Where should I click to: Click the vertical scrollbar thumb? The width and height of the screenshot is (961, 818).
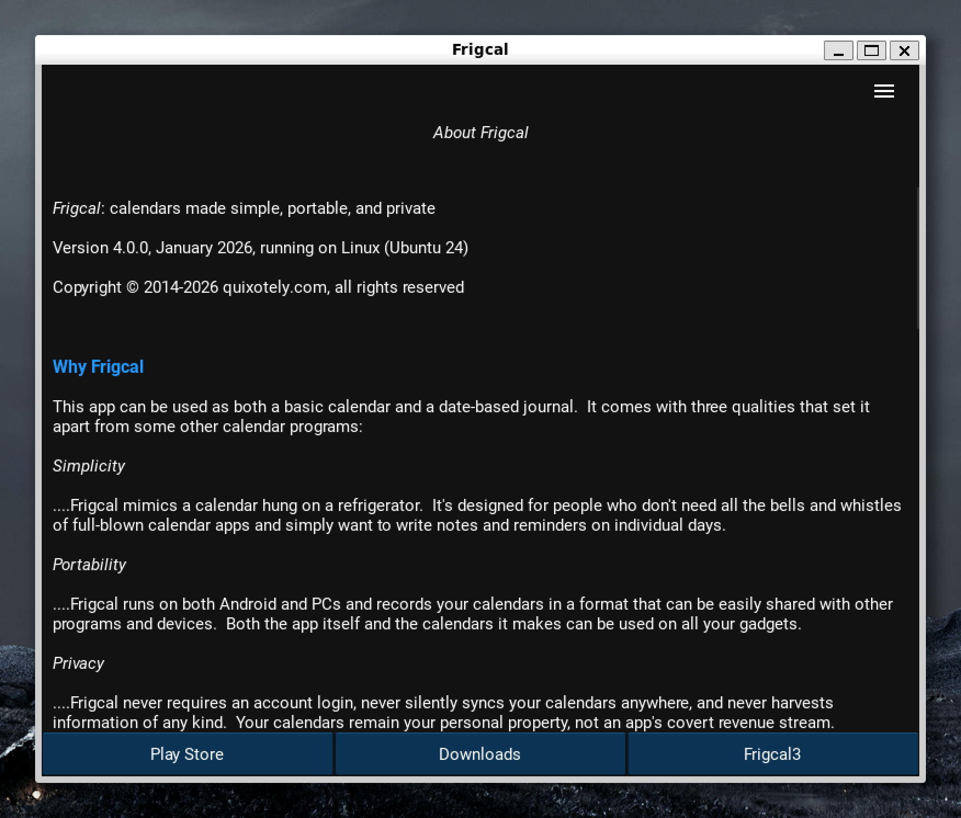pyautogui.click(x=917, y=258)
